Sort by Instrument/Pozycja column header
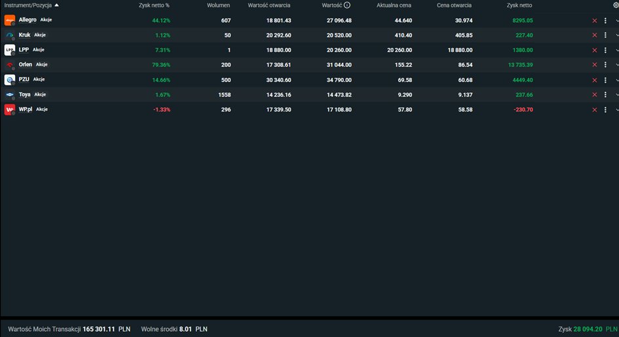The image size is (619, 337). [28, 5]
